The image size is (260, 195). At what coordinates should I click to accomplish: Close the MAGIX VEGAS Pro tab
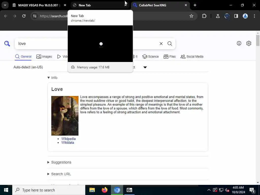pyautogui.click(x=65, y=5)
